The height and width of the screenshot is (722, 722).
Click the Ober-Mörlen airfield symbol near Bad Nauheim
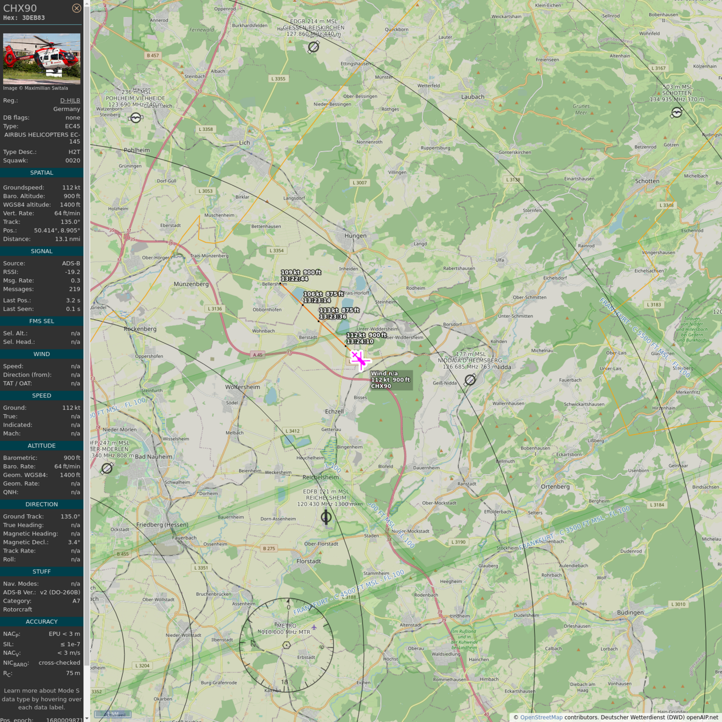point(107,468)
